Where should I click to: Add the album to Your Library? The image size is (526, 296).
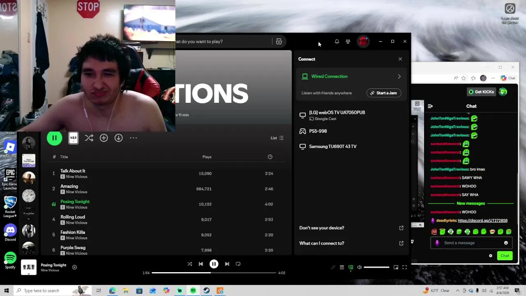click(x=104, y=138)
